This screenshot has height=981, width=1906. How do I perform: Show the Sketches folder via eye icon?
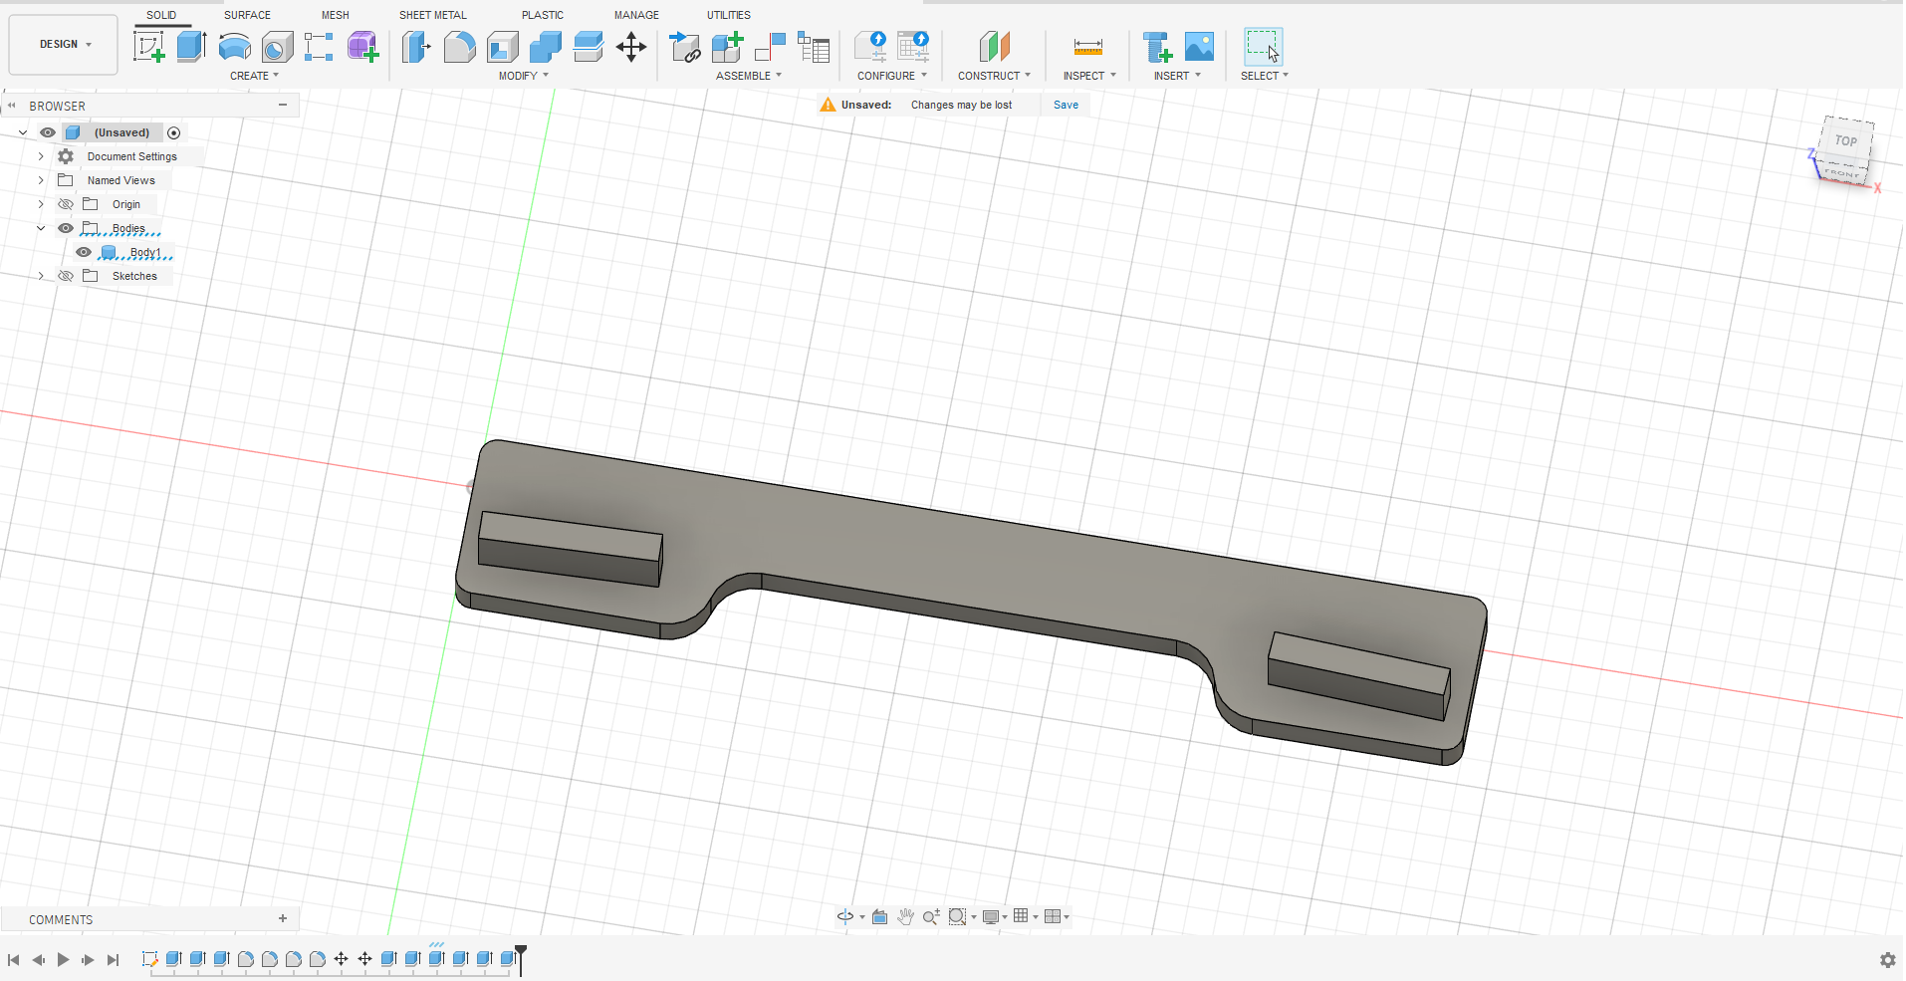[66, 276]
